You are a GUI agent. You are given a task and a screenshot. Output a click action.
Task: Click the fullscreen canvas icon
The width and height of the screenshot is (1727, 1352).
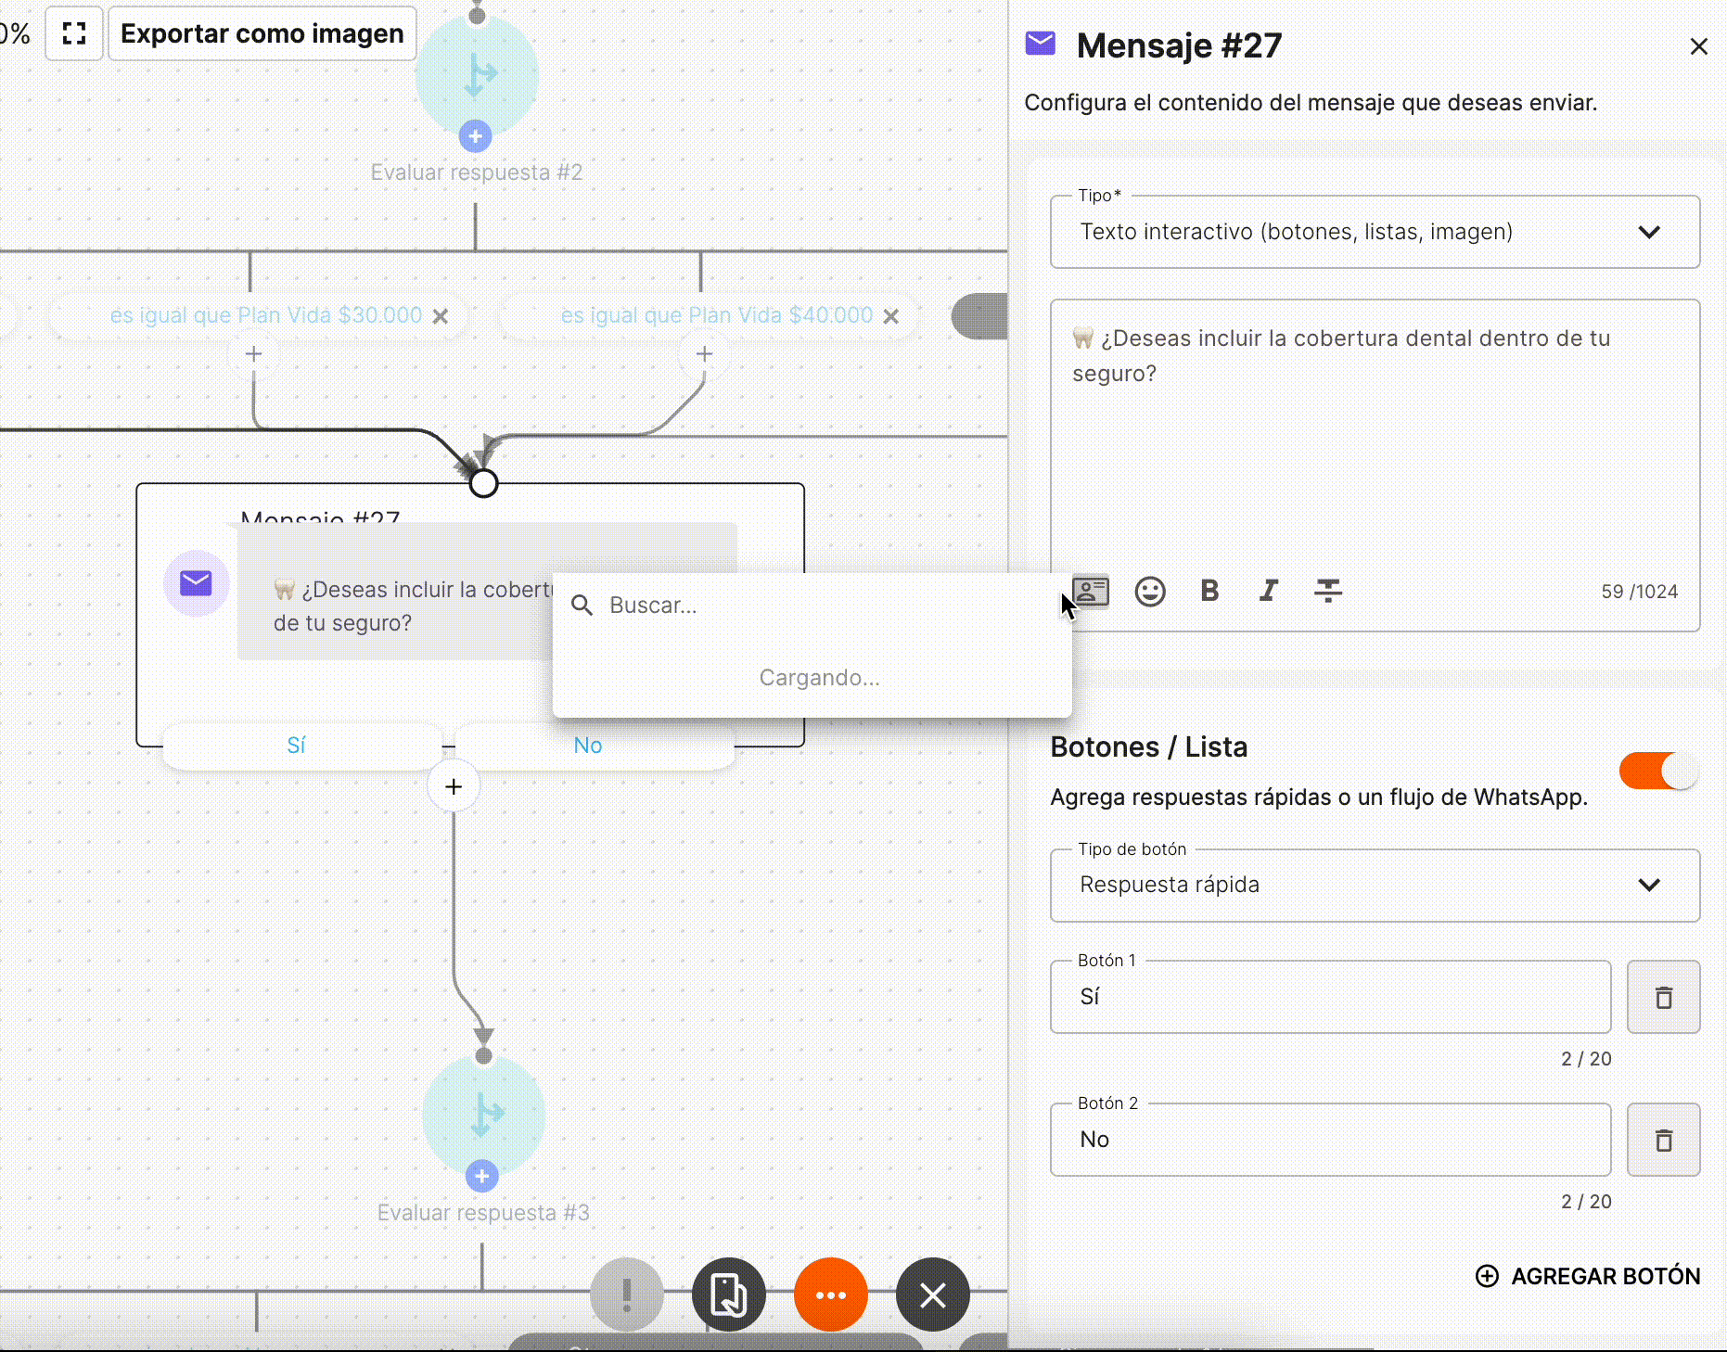click(x=74, y=33)
